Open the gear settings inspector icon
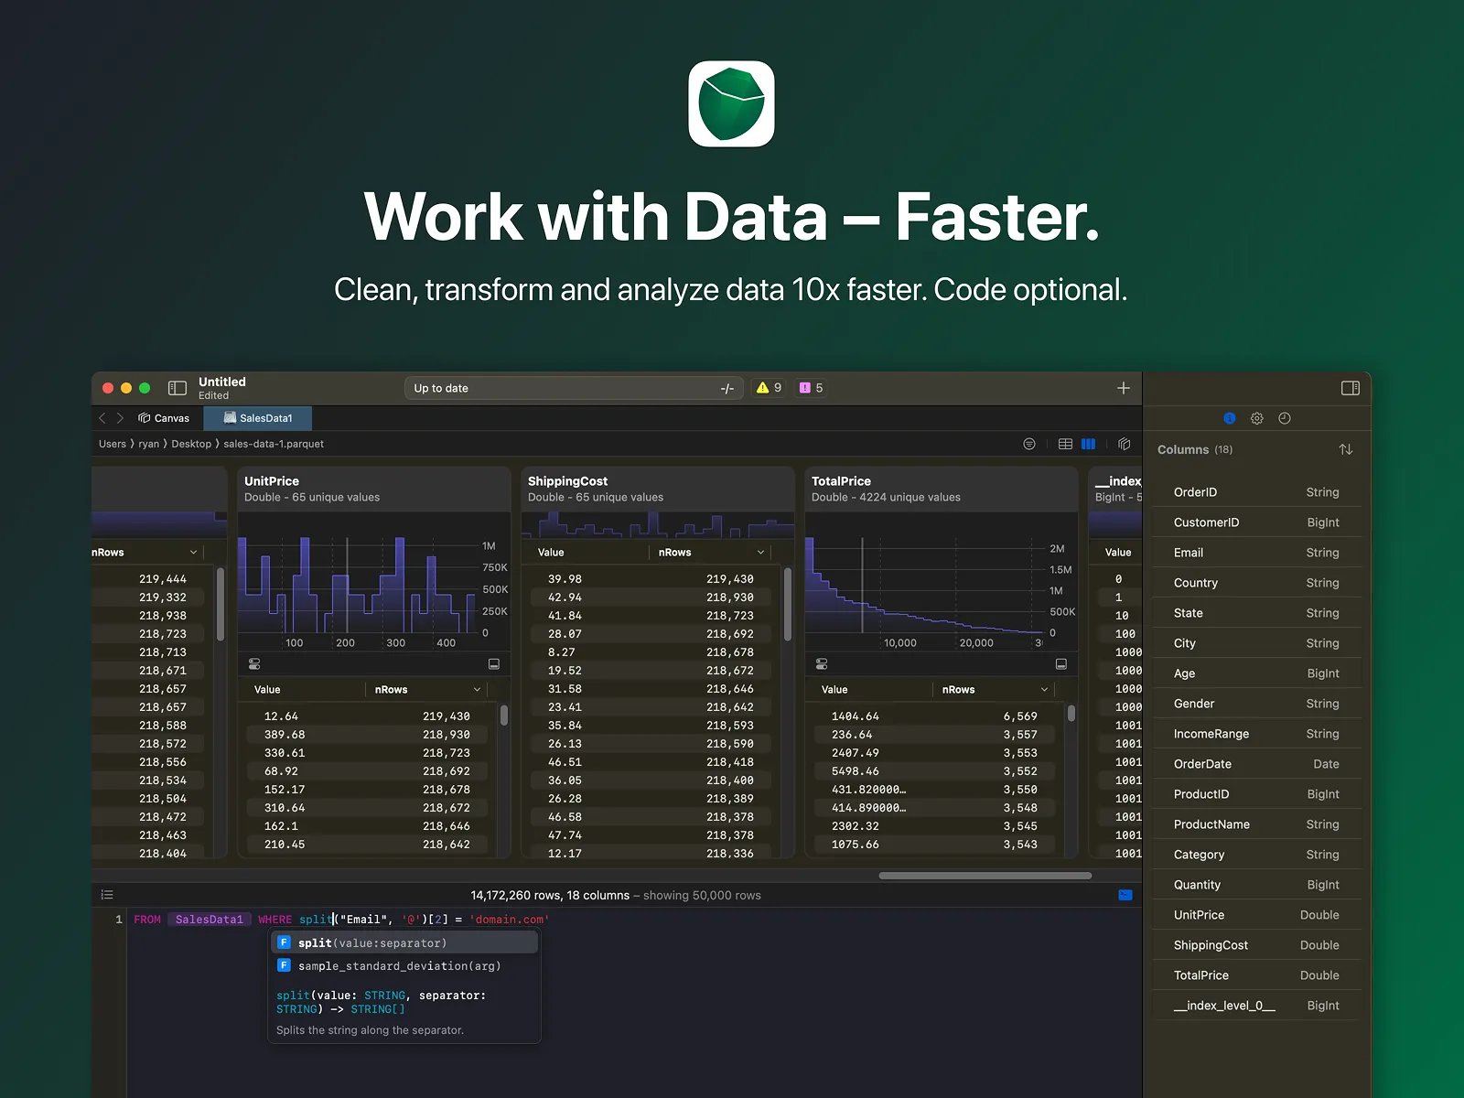This screenshot has width=1464, height=1098. pyautogui.click(x=1257, y=418)
